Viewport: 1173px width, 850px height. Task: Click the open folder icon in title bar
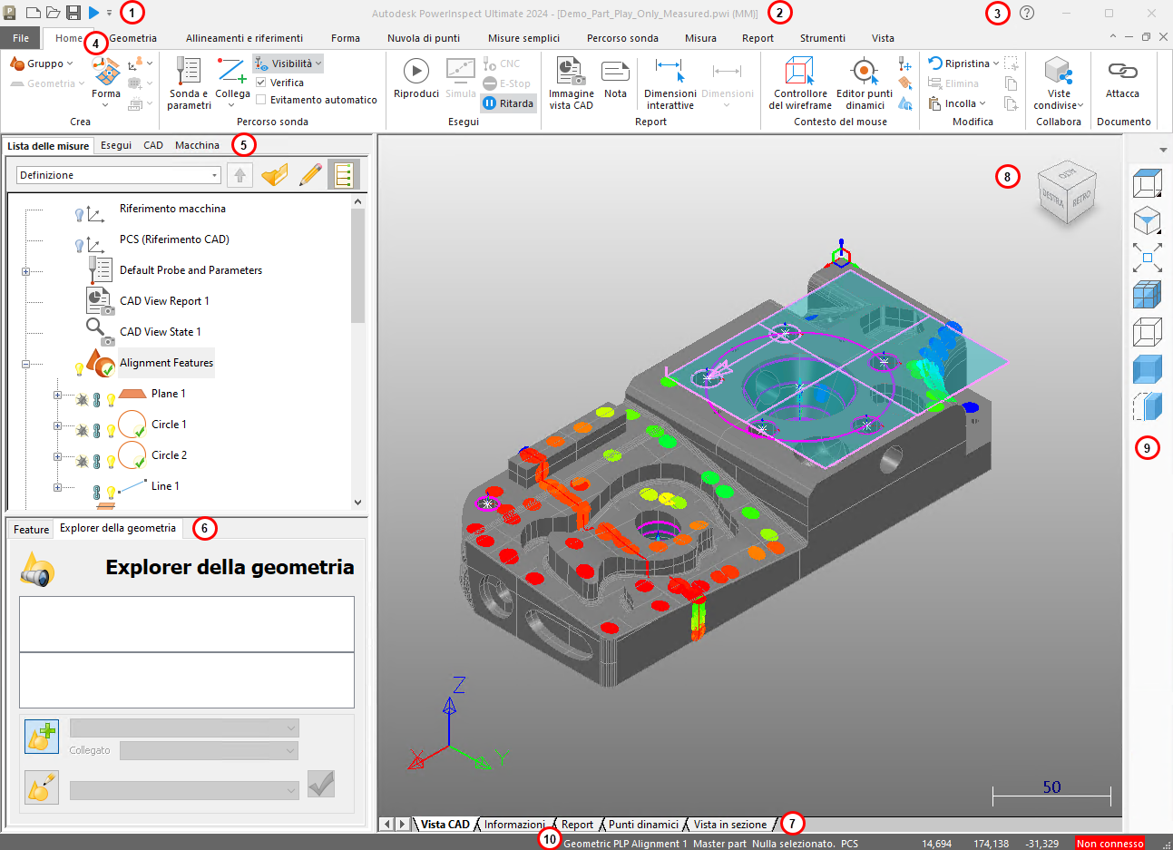point(53,13)
